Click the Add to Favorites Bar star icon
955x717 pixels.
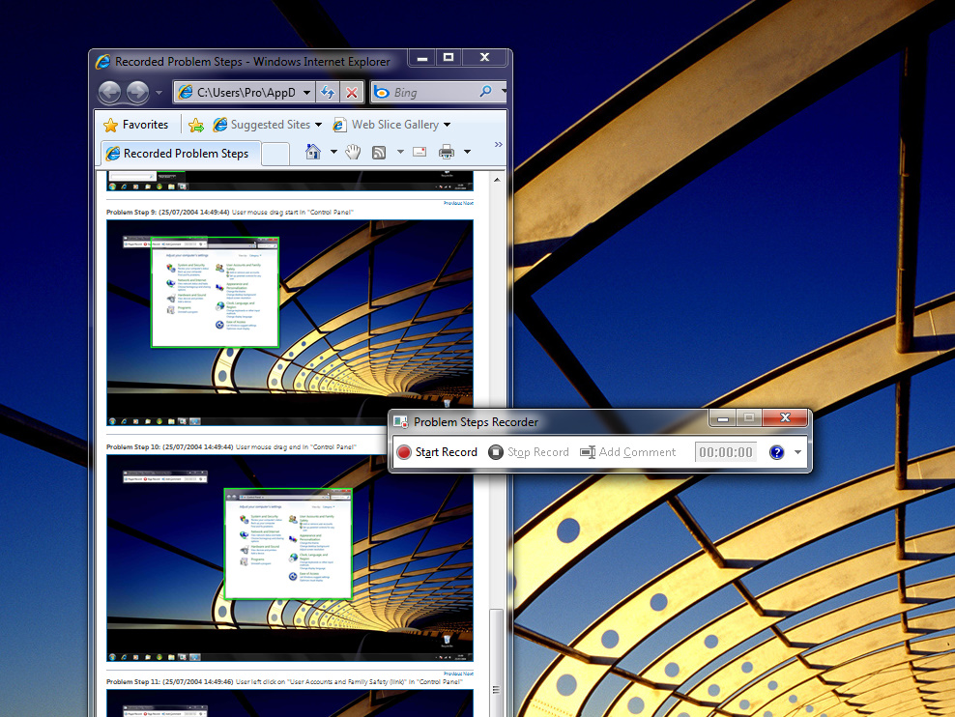196,125
